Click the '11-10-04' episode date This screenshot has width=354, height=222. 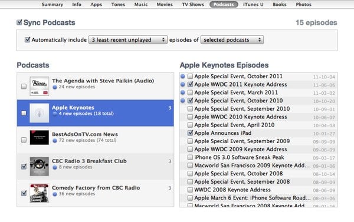coord(324,77)
